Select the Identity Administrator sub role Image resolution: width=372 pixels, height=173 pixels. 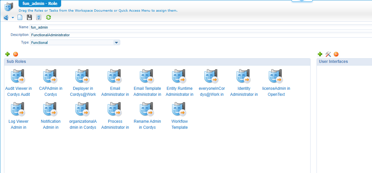[x=244, y=77]
